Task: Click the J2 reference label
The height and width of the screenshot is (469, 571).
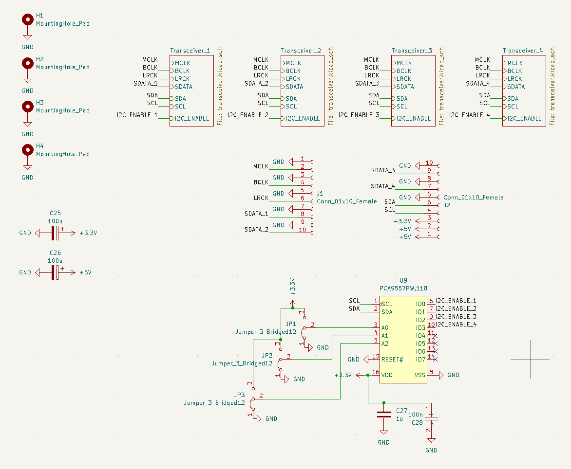Action: [x=446, y=205]
